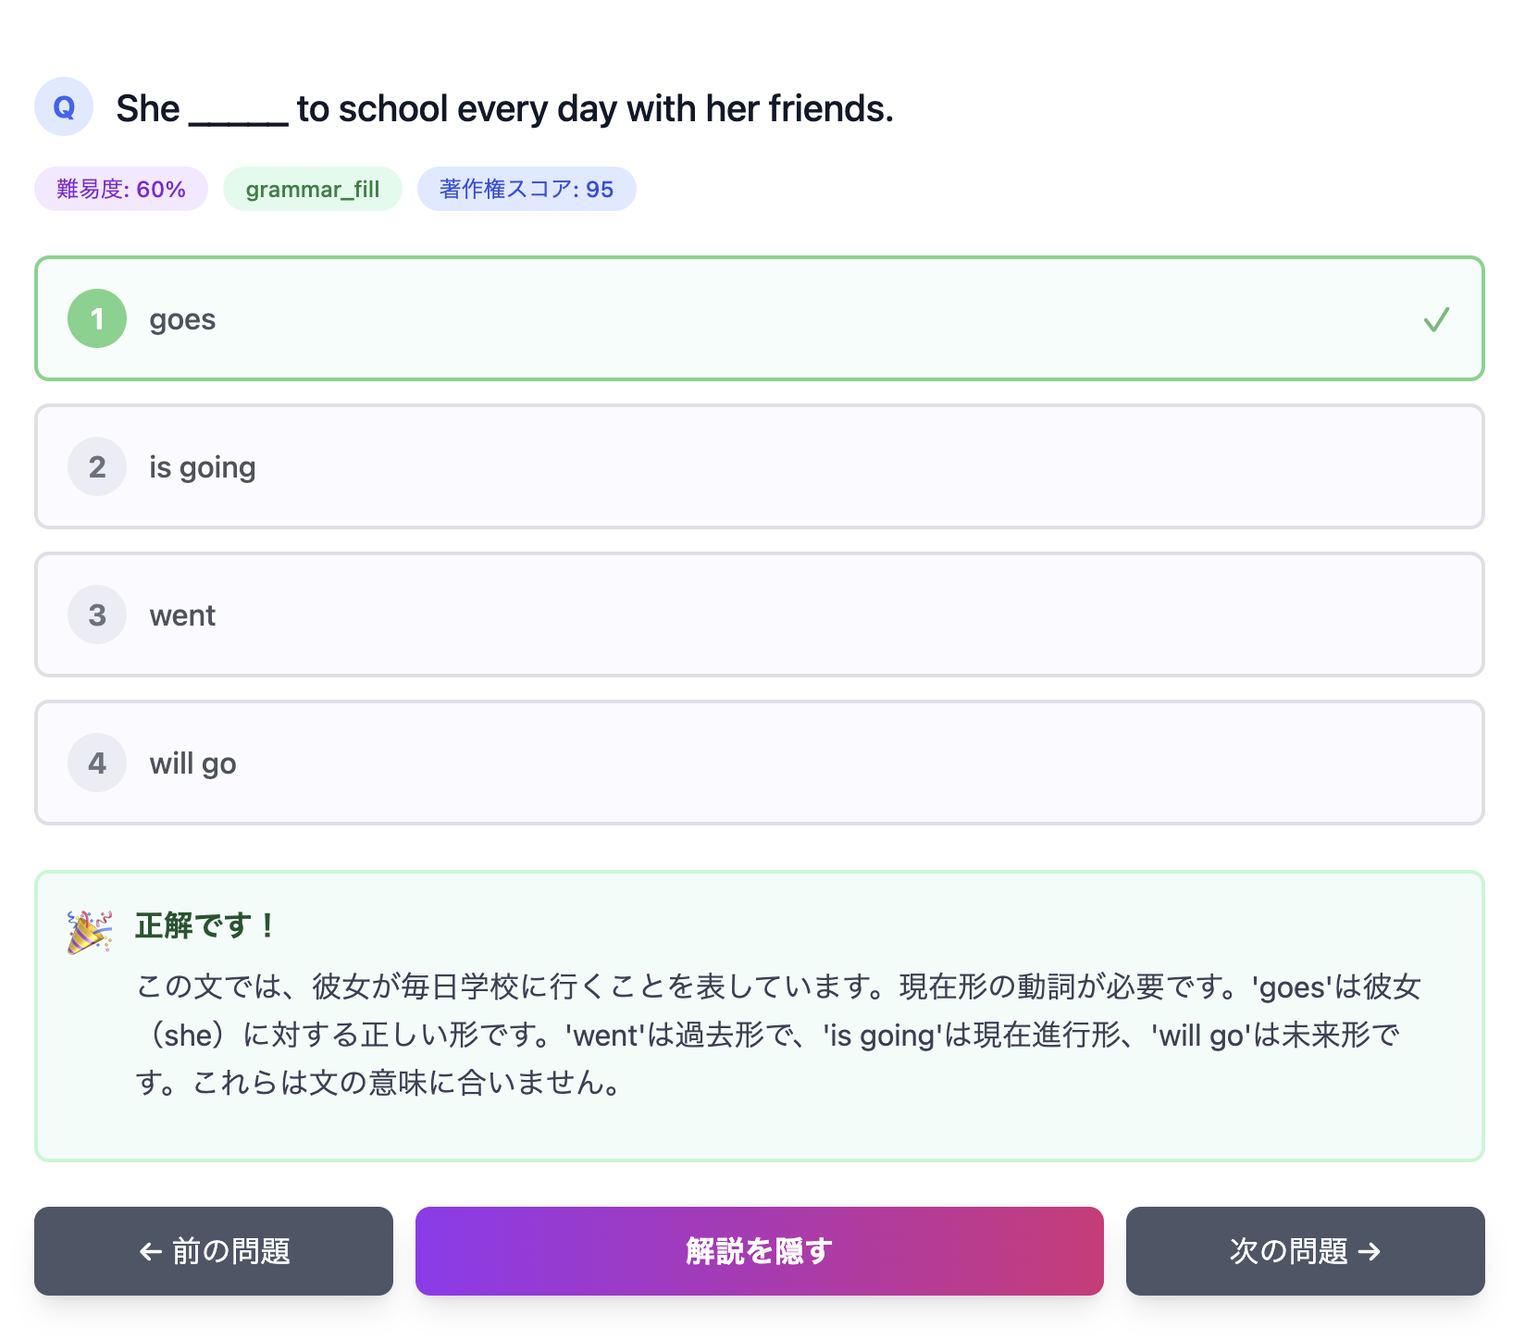Go to next question via 次の問題
Viewport: 1525px width, 1340px height.
[x=1305, y=1251]
